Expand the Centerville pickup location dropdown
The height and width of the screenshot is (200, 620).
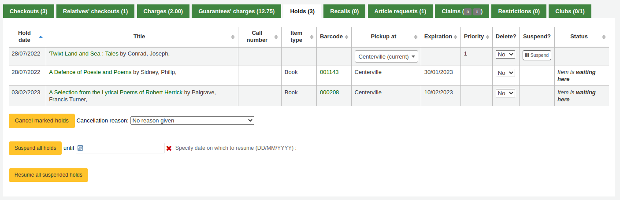click(386, 56)
